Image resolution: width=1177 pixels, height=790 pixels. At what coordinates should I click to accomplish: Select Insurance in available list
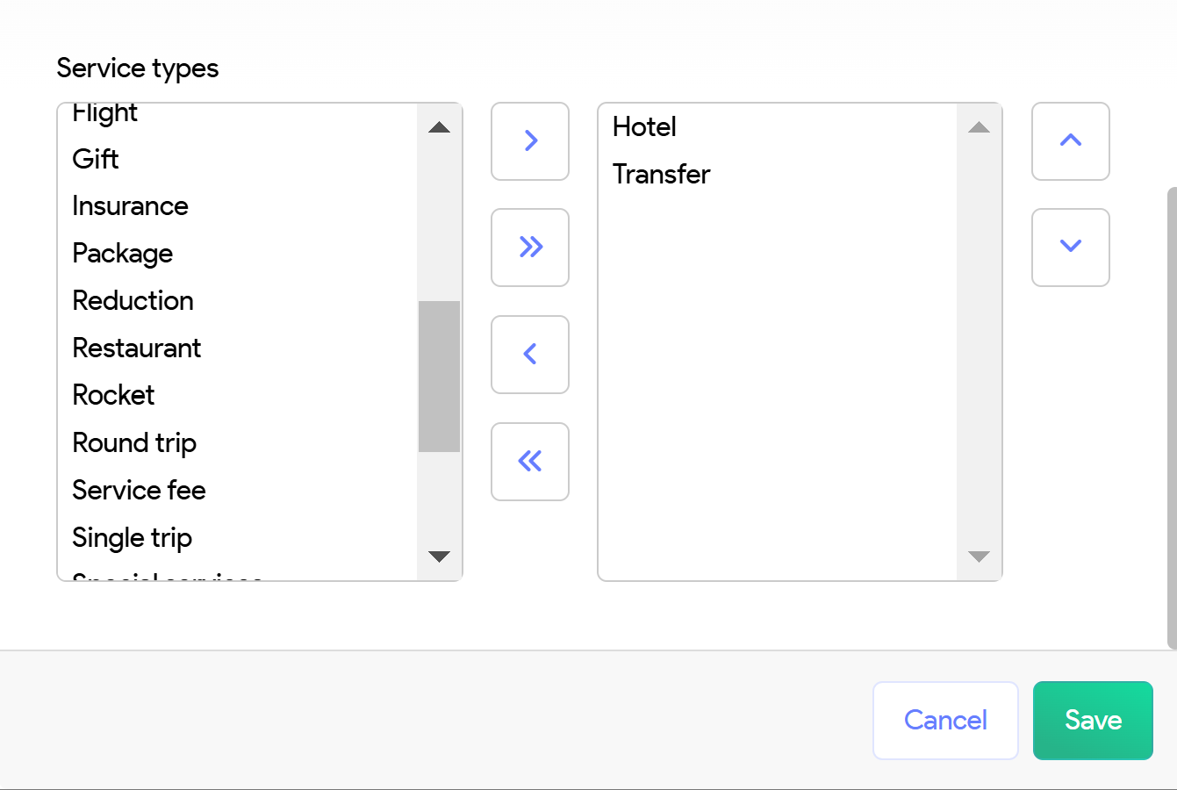[x=131, y=206]
